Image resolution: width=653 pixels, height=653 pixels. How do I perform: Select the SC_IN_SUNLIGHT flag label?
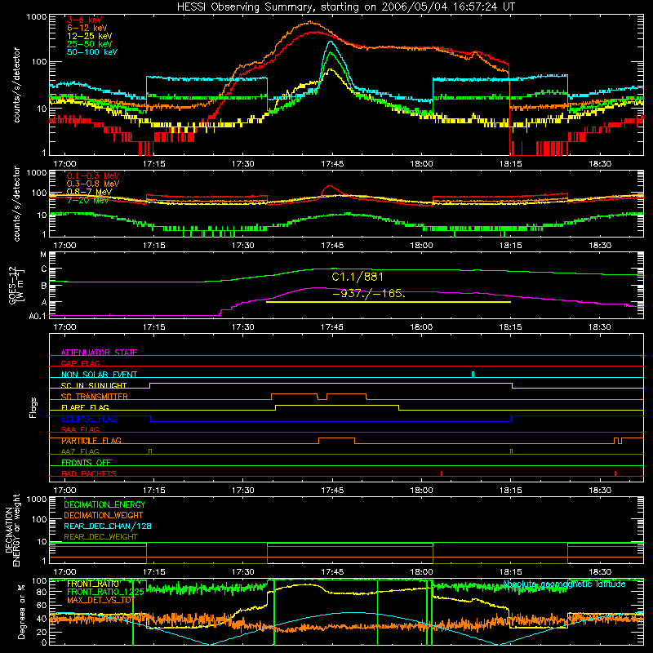click(94, 385)
